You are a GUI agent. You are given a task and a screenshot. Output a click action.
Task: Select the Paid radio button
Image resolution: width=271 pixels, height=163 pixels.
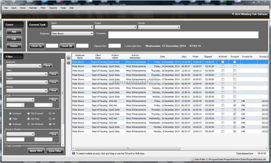11,119
